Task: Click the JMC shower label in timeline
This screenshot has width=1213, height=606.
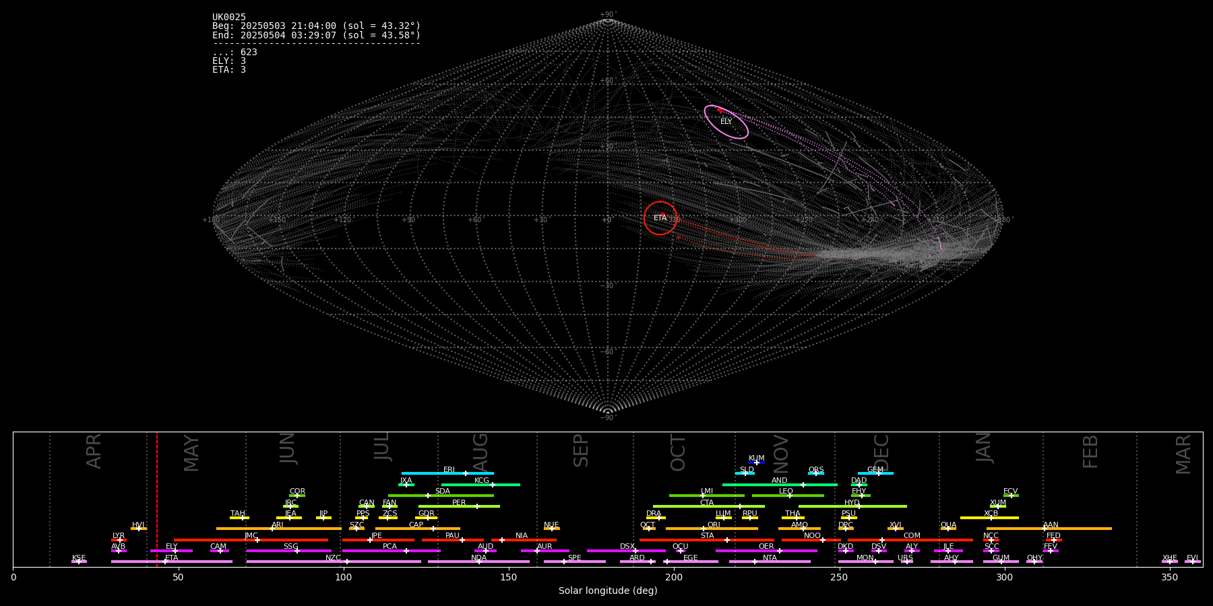Action: click(251, 536)
